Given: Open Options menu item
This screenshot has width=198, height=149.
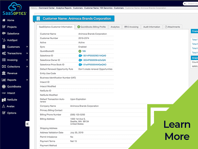Looking at the screenshot, I should 12,113.
